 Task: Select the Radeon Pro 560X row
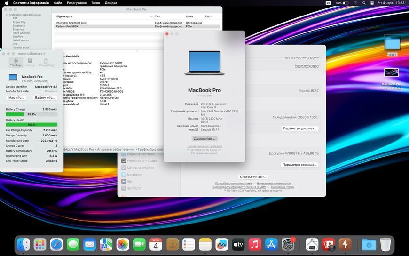(x=137, y=26)
